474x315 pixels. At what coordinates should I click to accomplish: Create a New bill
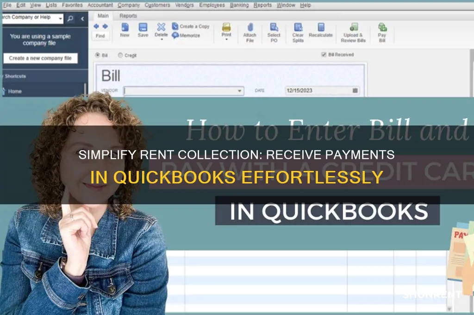click(x=125, y=30)
